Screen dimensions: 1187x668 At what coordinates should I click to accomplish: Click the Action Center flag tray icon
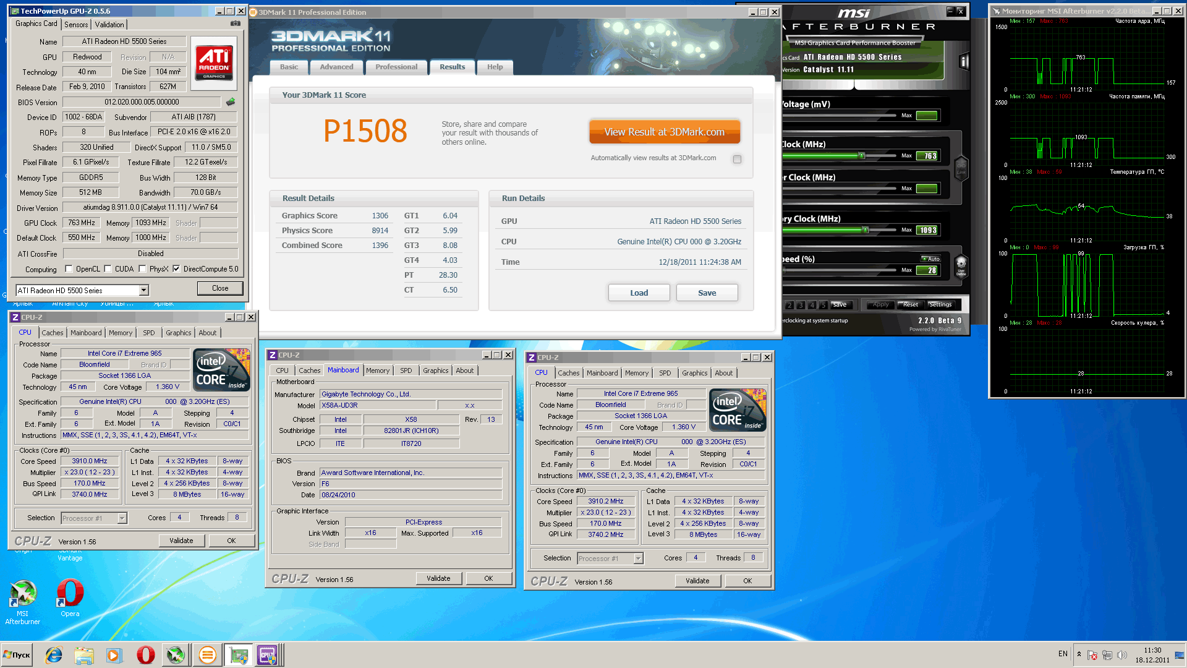(1092, 654)
